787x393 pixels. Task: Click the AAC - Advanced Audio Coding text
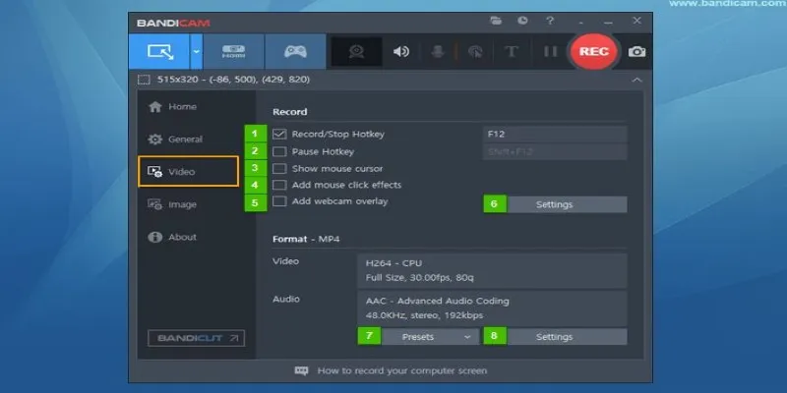pos(437,302)
